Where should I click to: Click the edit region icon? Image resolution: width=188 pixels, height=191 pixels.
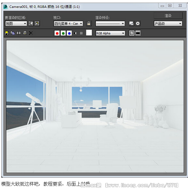(x=31, y=23)
